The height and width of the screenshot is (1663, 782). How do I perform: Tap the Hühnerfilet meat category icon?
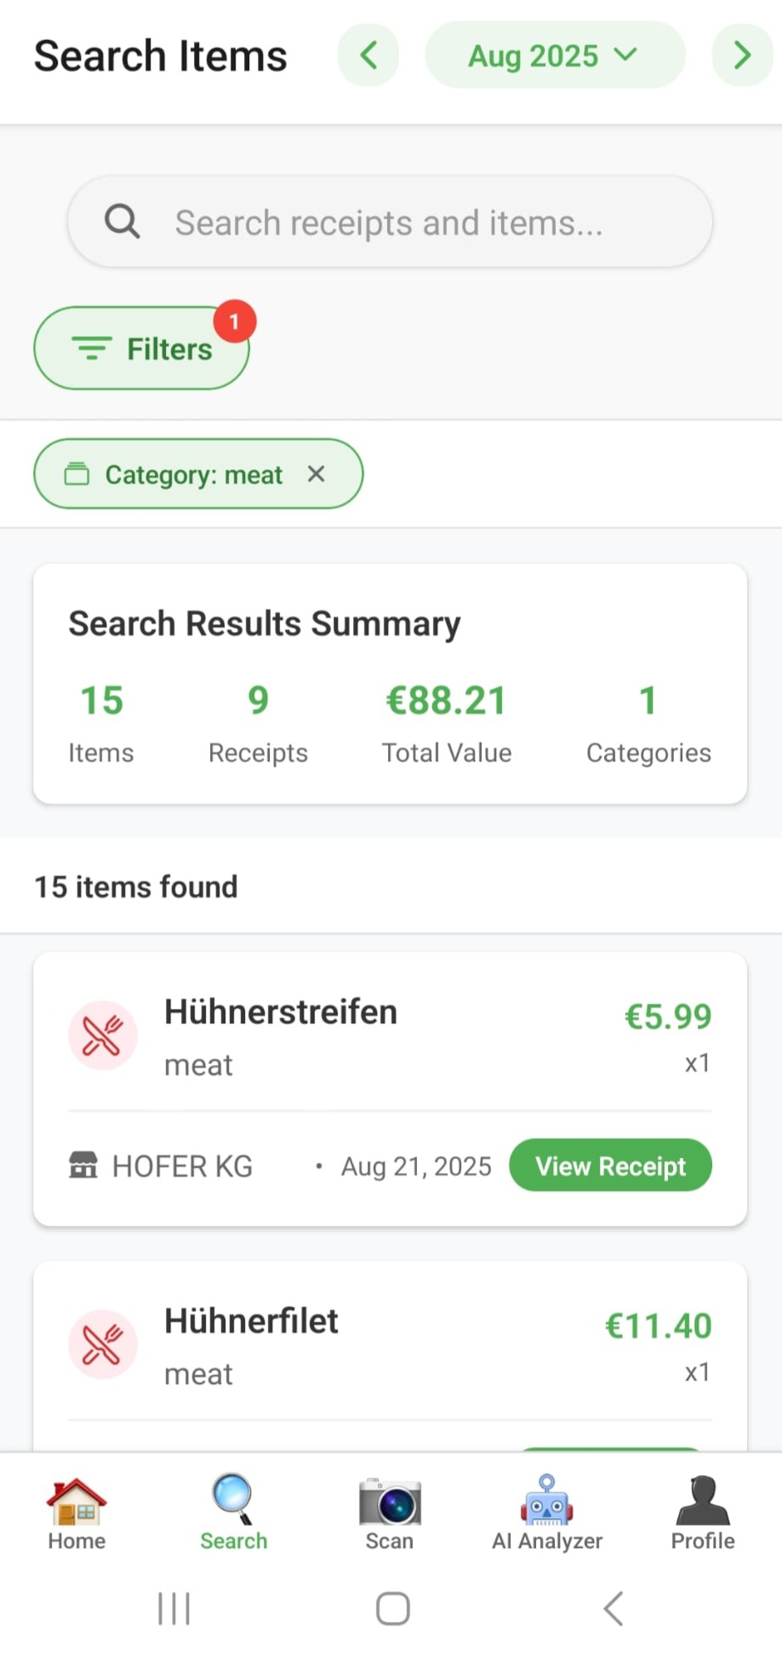103,1344
